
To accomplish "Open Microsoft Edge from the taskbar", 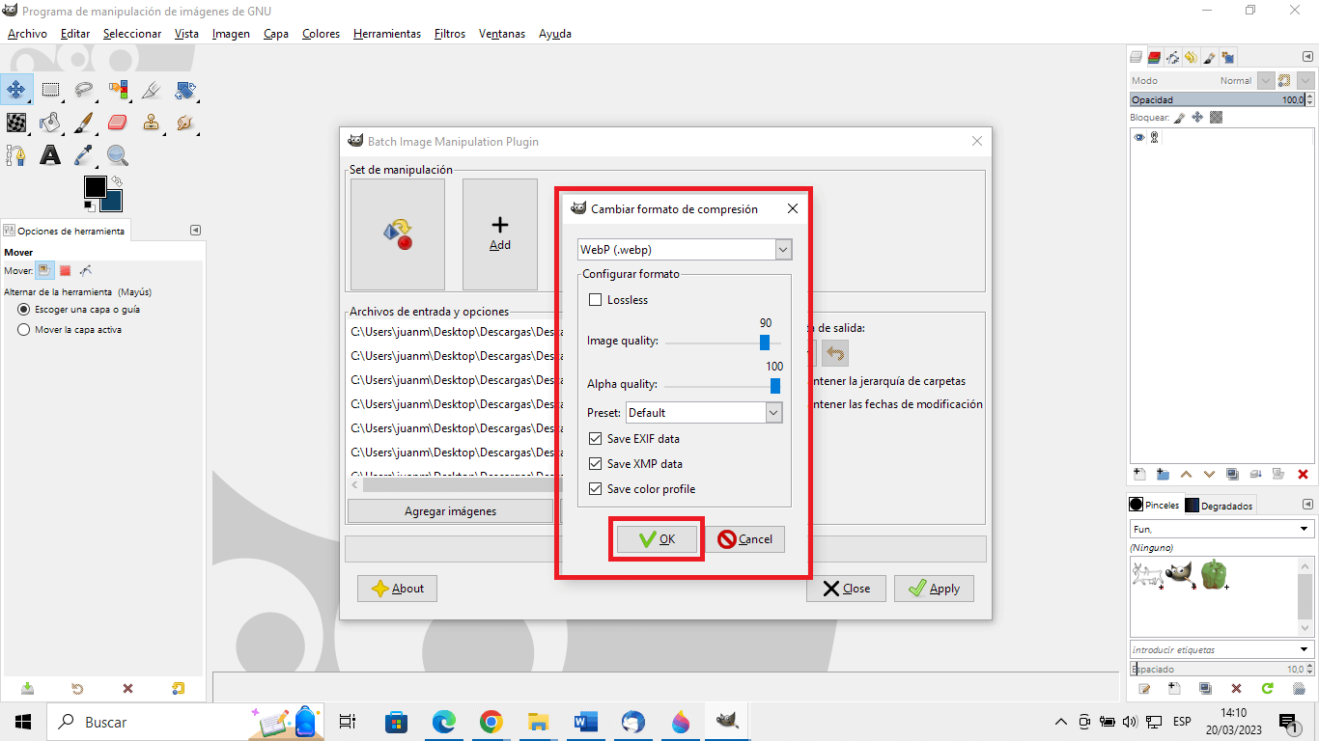I will [x=443, y=722].
